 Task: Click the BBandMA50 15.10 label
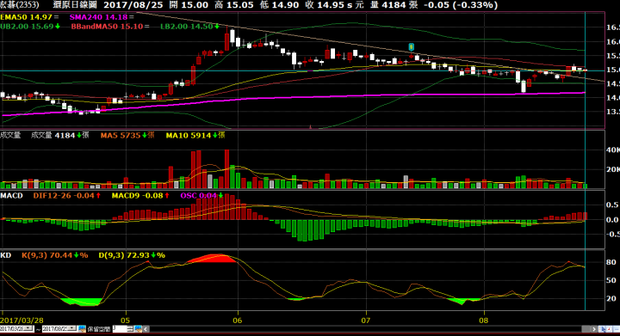point(107,27)
